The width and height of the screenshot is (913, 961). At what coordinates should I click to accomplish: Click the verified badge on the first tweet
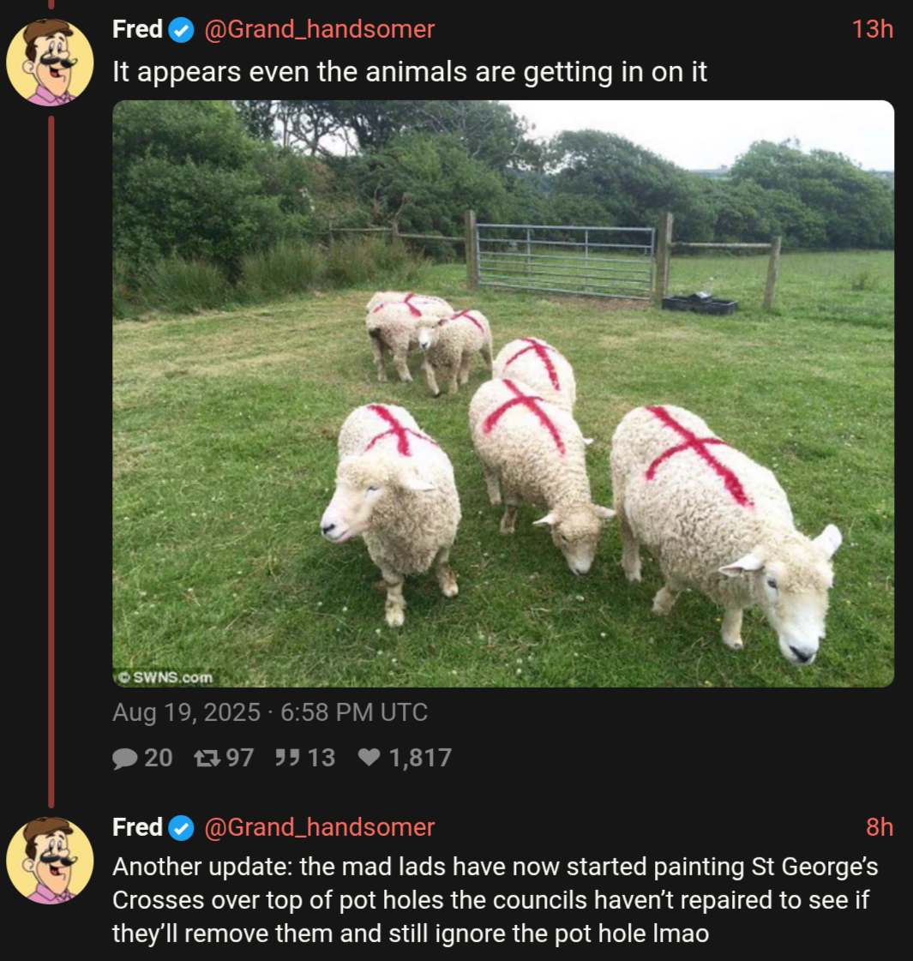[x=181, y=30]
